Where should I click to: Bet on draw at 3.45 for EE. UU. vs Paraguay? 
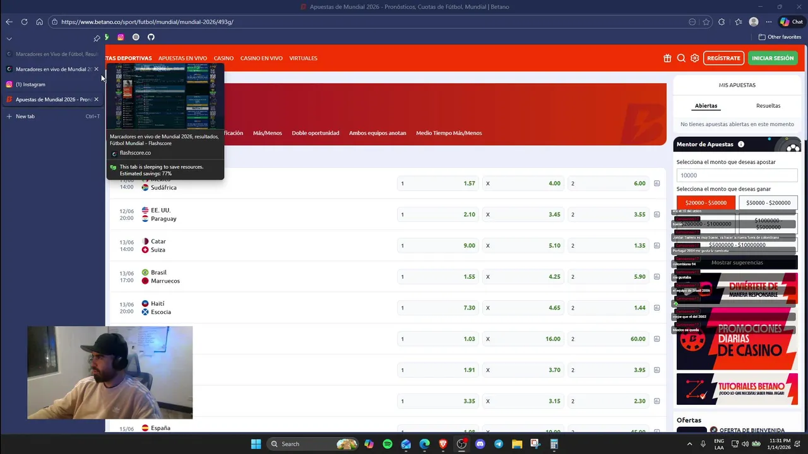point(523,214)
